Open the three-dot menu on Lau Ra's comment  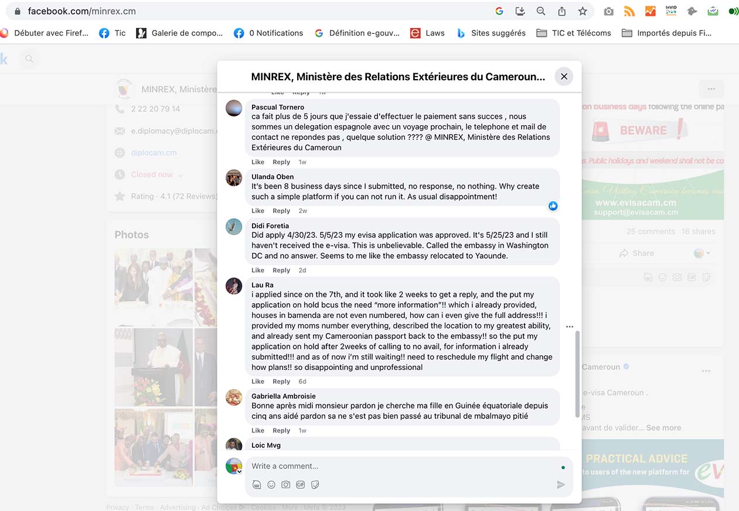pos(570,327)
